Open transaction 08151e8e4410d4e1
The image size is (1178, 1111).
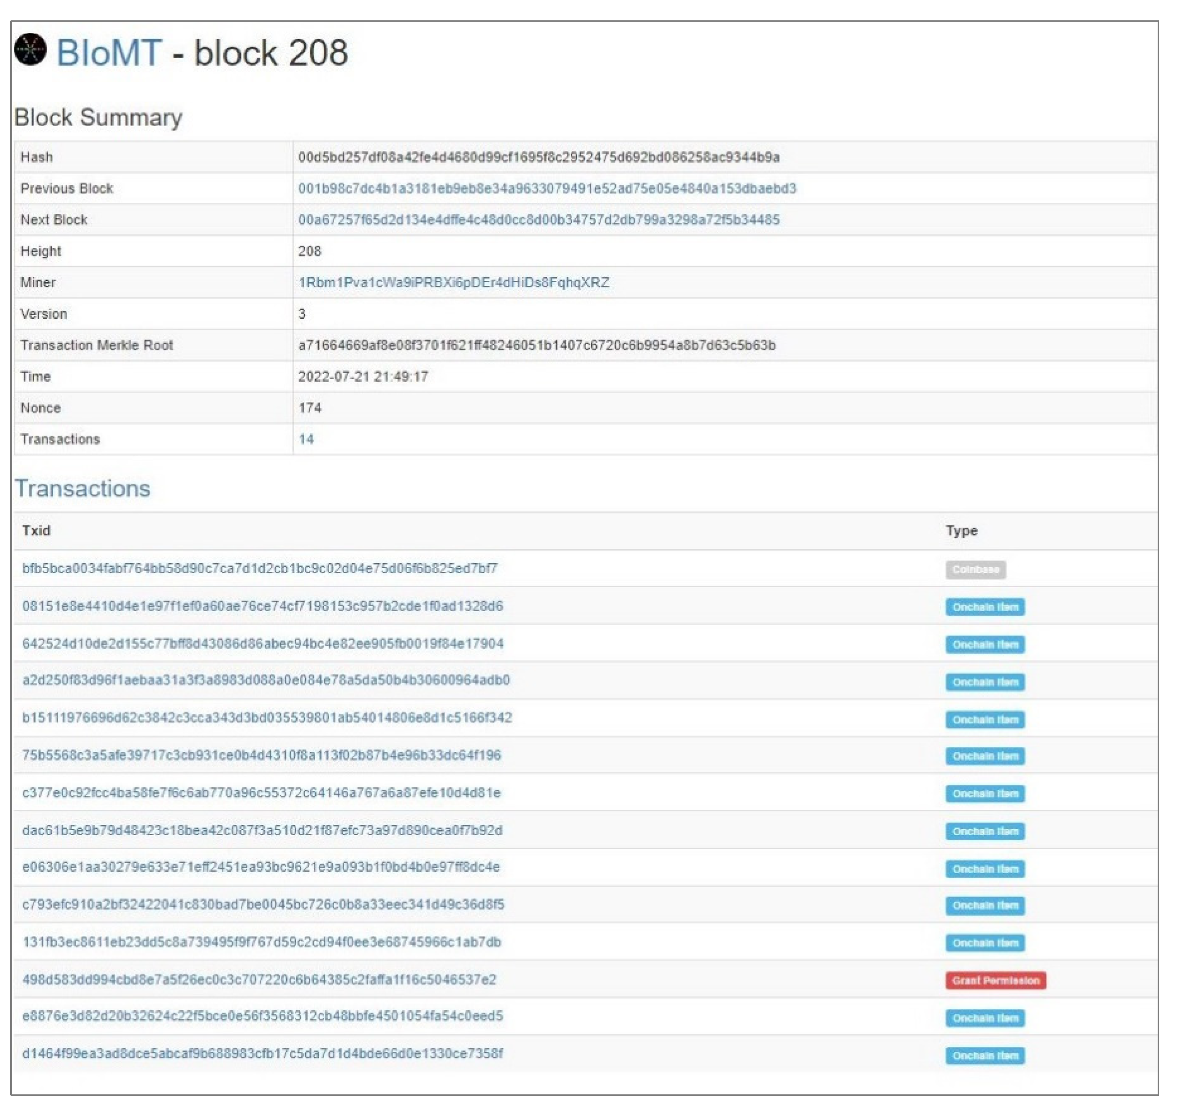[262, 606]
